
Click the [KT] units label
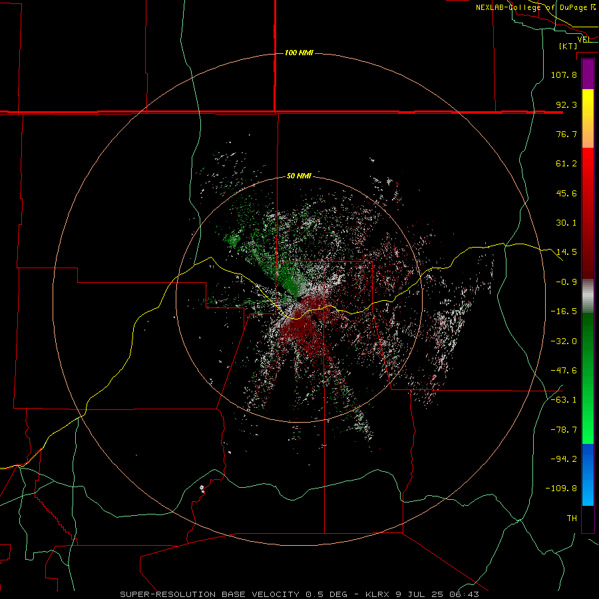tap(568, 46)
